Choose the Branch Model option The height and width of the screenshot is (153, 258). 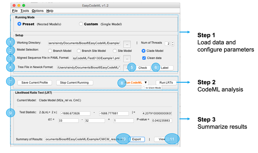point(50,51)
